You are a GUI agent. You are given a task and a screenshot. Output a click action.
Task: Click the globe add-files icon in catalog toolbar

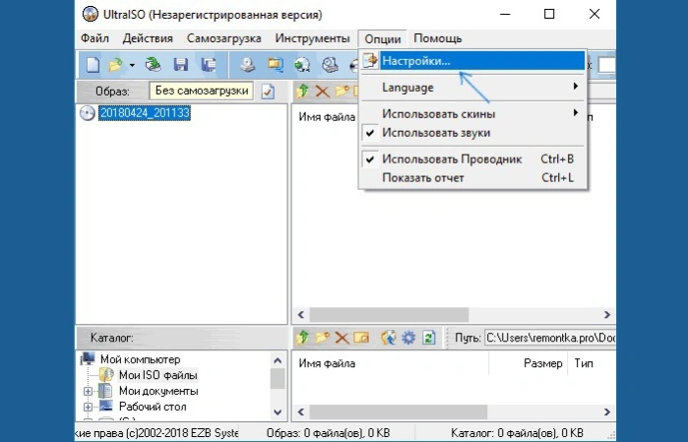(389, 338)
